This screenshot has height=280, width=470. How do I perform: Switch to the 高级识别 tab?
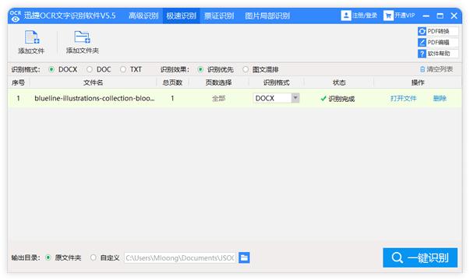(x=143, y=16)
